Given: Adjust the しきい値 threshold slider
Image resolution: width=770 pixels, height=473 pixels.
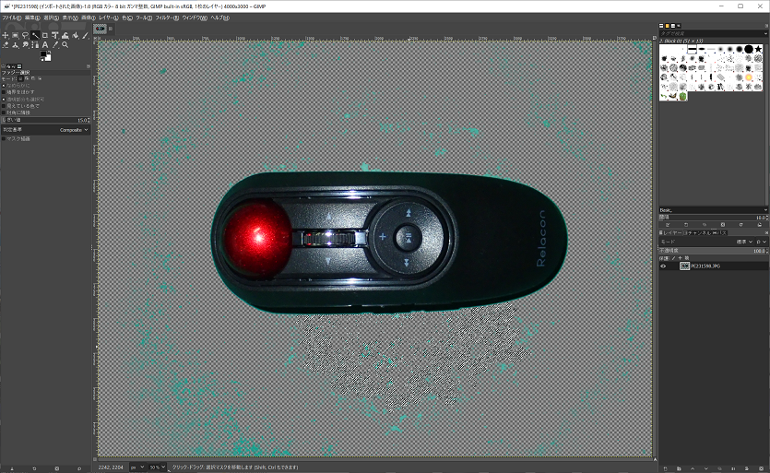Looking at the screenshot, I should [x=46, y=120].
